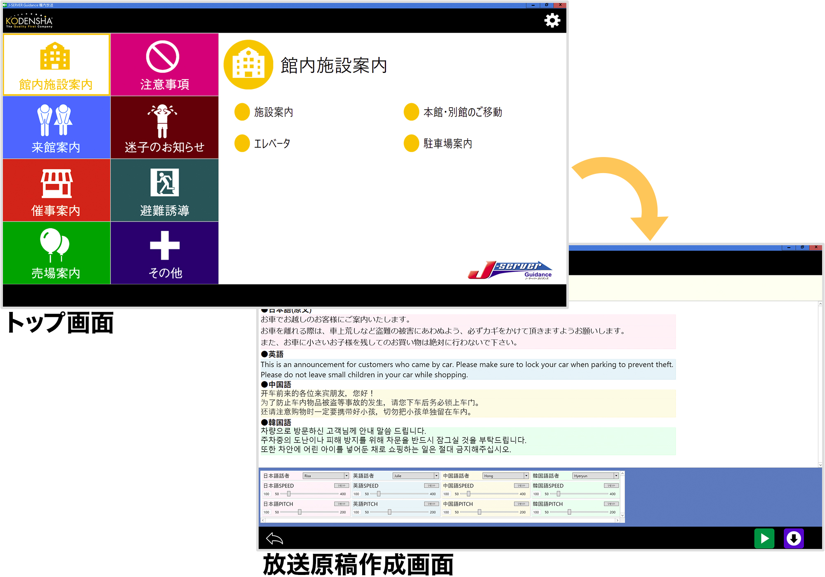Click the purple download arrow button
Viewport: 825px width, 577px height.
(x=794, y=538)
